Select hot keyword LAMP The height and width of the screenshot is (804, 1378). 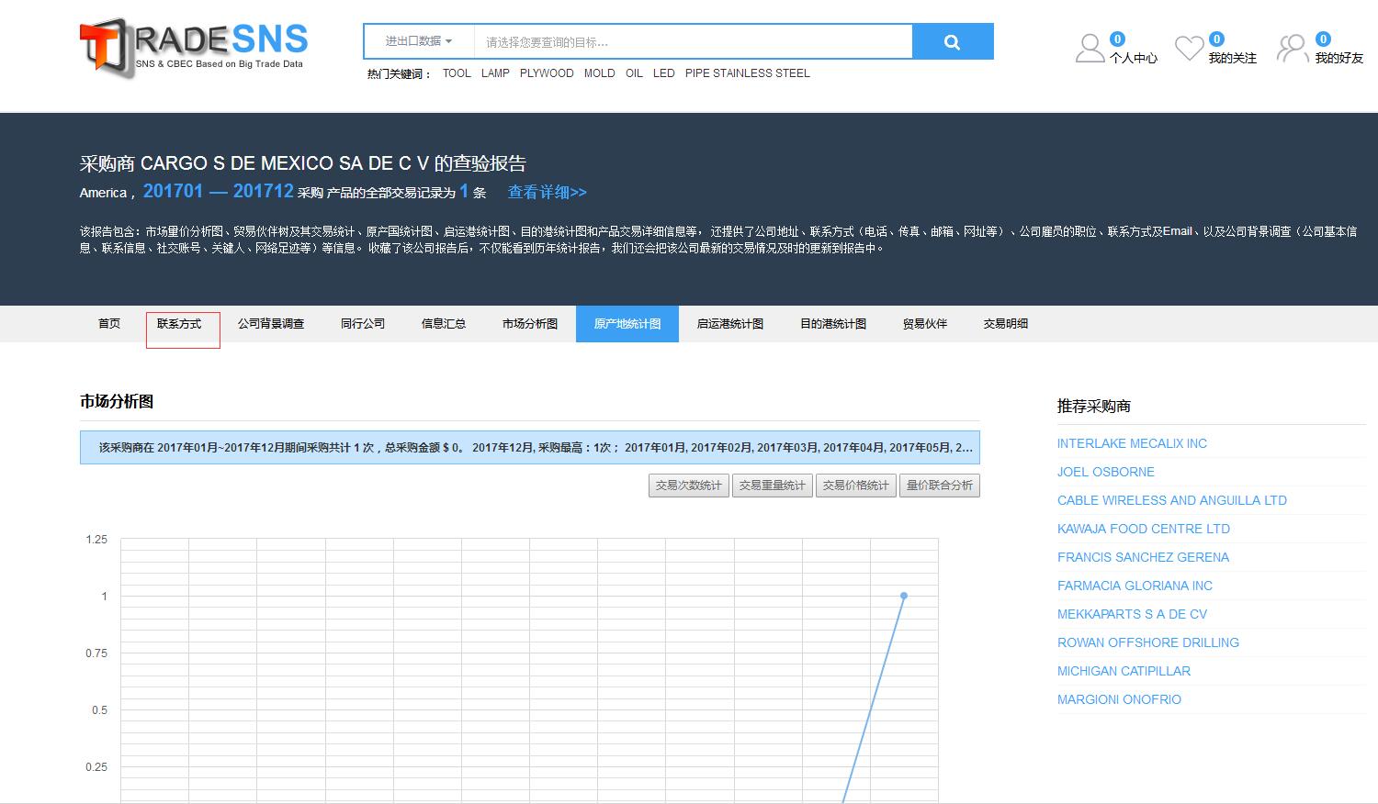(495, 73)
